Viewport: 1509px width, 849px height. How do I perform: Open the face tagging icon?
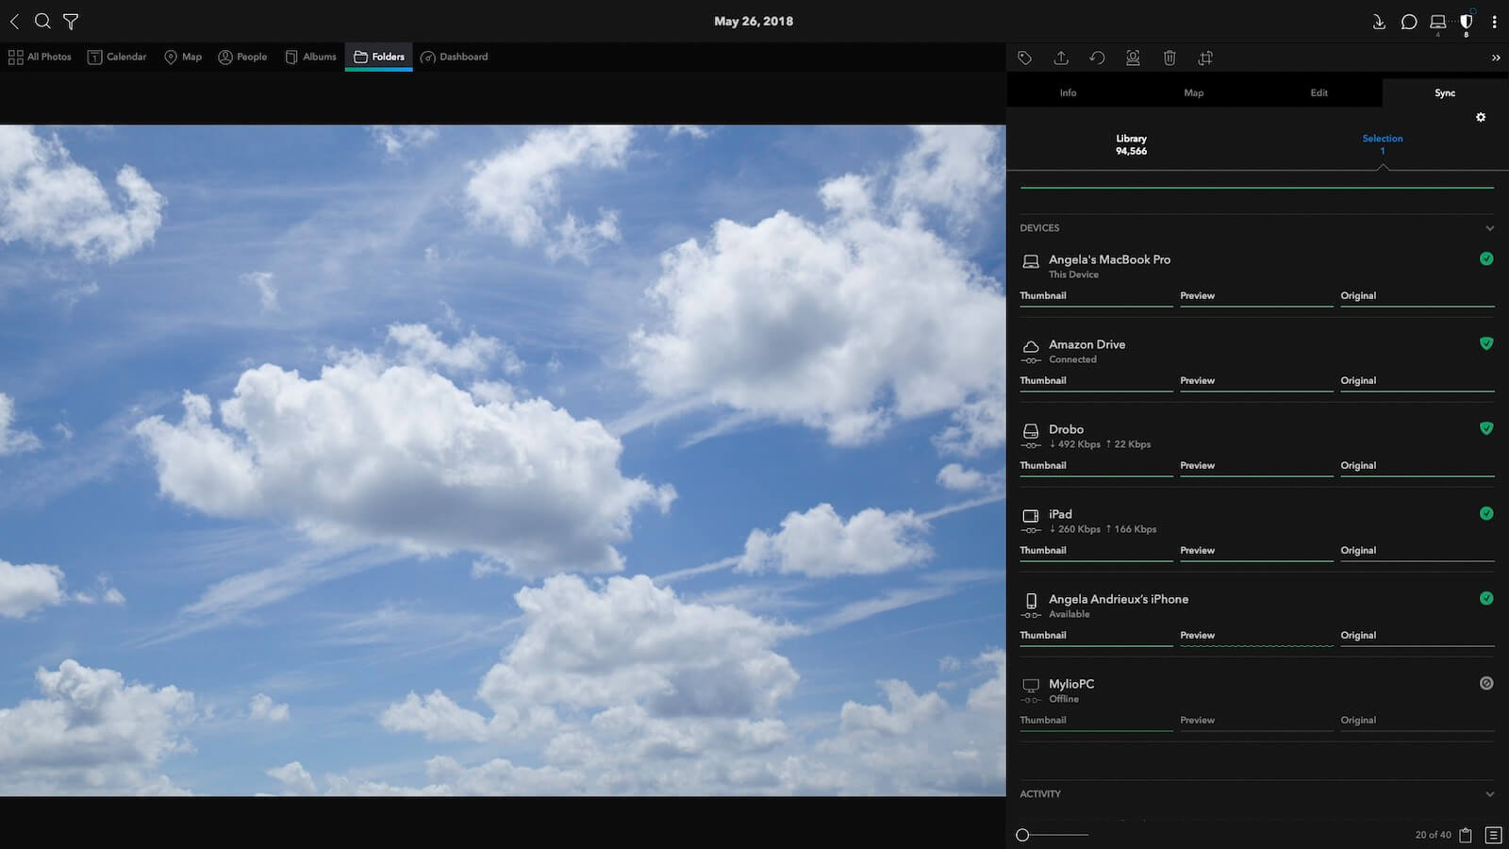tap(1133, 58)
